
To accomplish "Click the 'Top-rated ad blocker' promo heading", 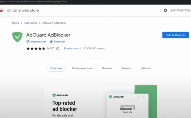I will pyautogui.click(x=65, y=106).
